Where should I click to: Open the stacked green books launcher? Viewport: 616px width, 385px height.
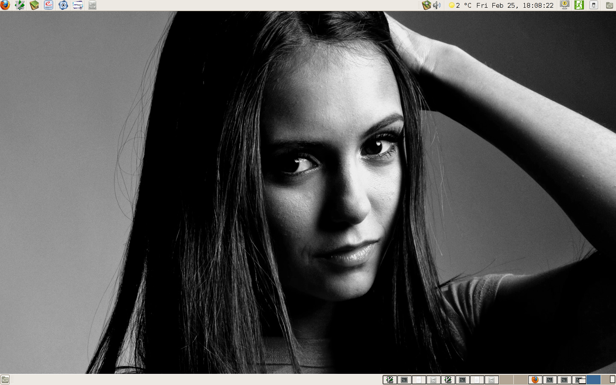(34, 5)
